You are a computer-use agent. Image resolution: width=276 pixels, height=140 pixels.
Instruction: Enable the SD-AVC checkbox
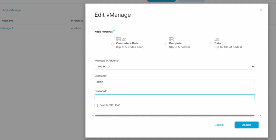click(x=96, y=105)
